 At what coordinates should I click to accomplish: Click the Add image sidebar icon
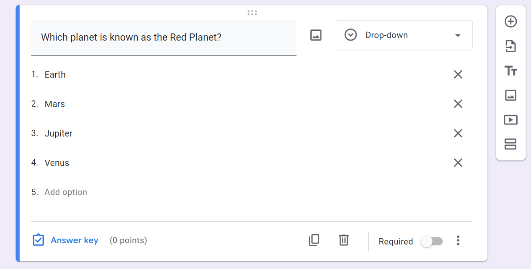(510, 95)
